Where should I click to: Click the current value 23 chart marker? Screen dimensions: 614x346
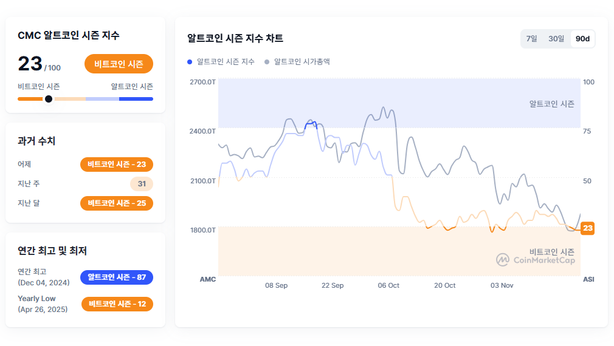pos(587,228)
